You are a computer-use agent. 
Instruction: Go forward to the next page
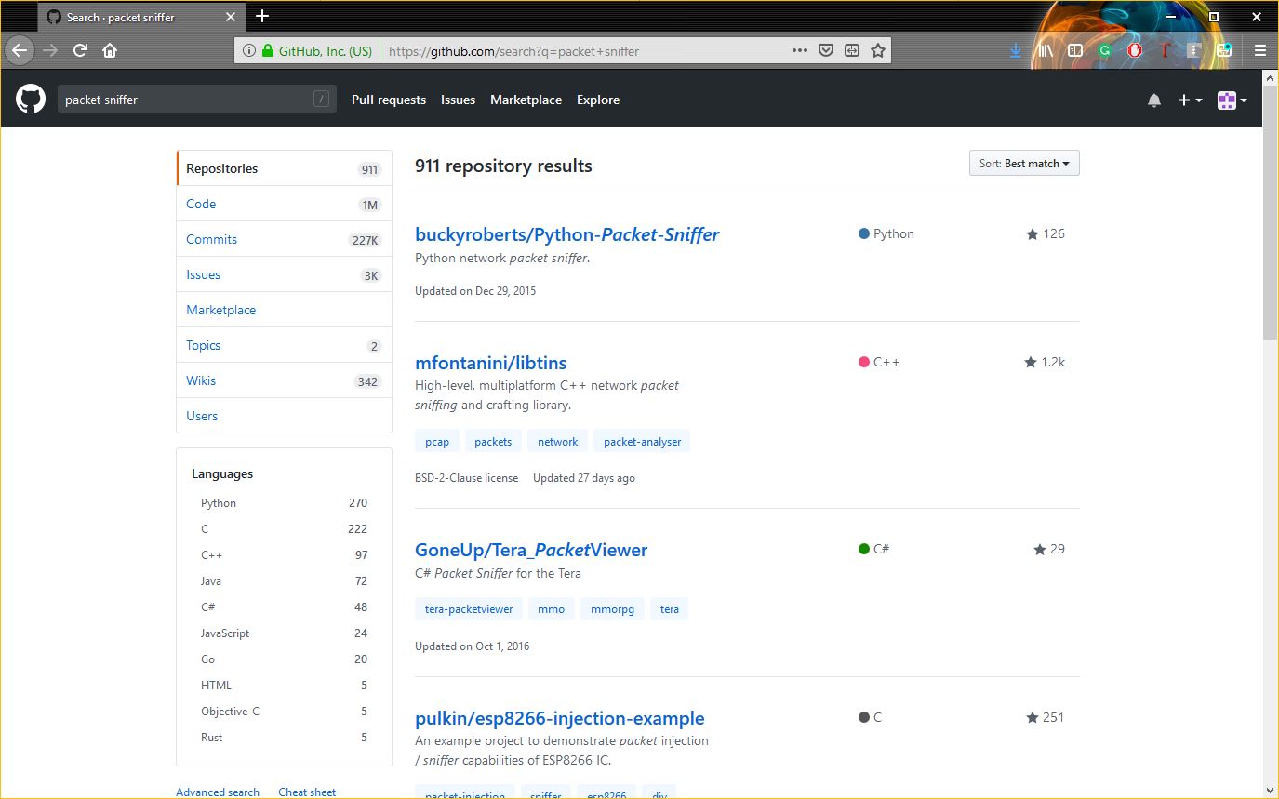(50, 50)
